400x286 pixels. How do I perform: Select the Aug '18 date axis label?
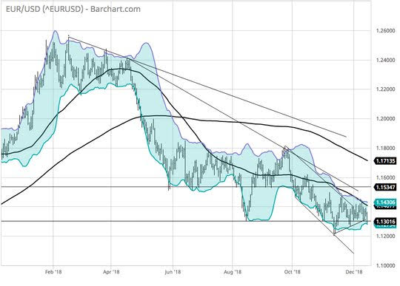tap(233, 272)
